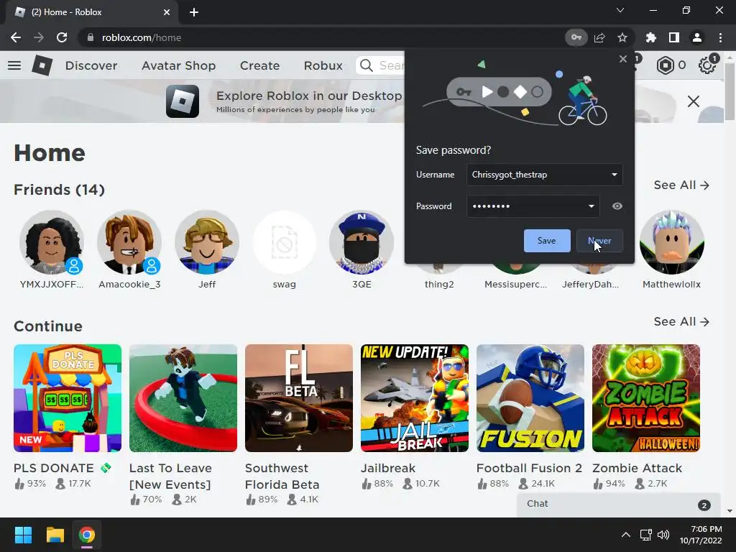
Task: Open Football Fusion 2 game thumbnail
Action: (530, 398)
